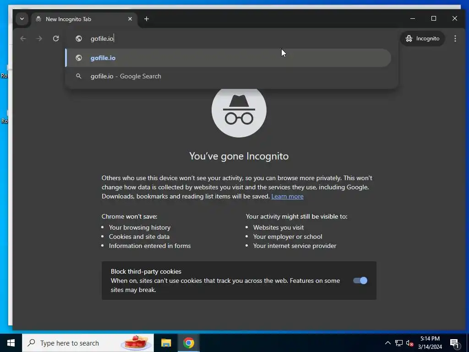Choose gofile.io - Google Search suggestion
Viewport: 469px width, 352px height.
click(x=228, y=77)
